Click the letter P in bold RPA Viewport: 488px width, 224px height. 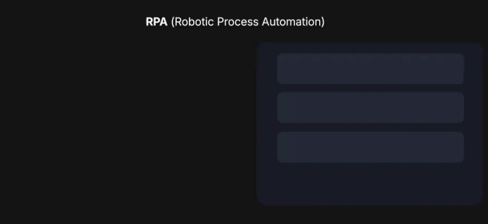coord(156,22)
